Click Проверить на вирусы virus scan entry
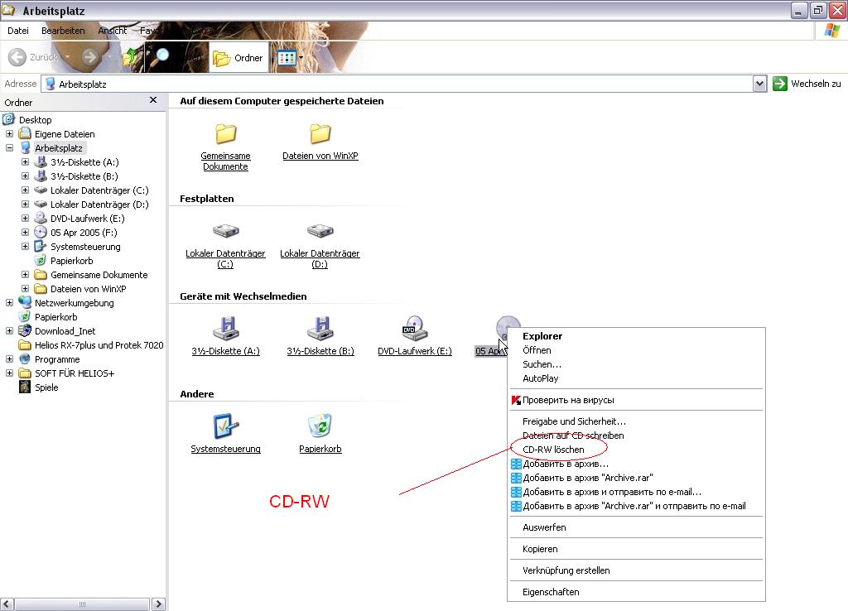The image size is (848, 611). [x=636, y=400]
